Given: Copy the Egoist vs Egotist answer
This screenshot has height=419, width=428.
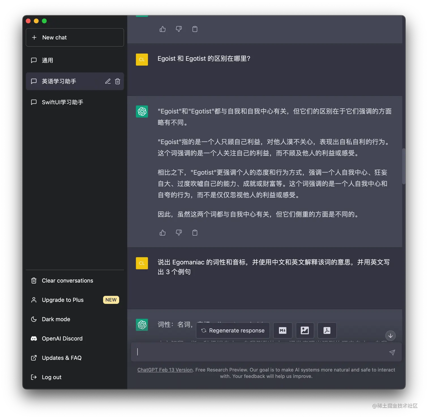Looking at the screenshot, I should 195,233.
